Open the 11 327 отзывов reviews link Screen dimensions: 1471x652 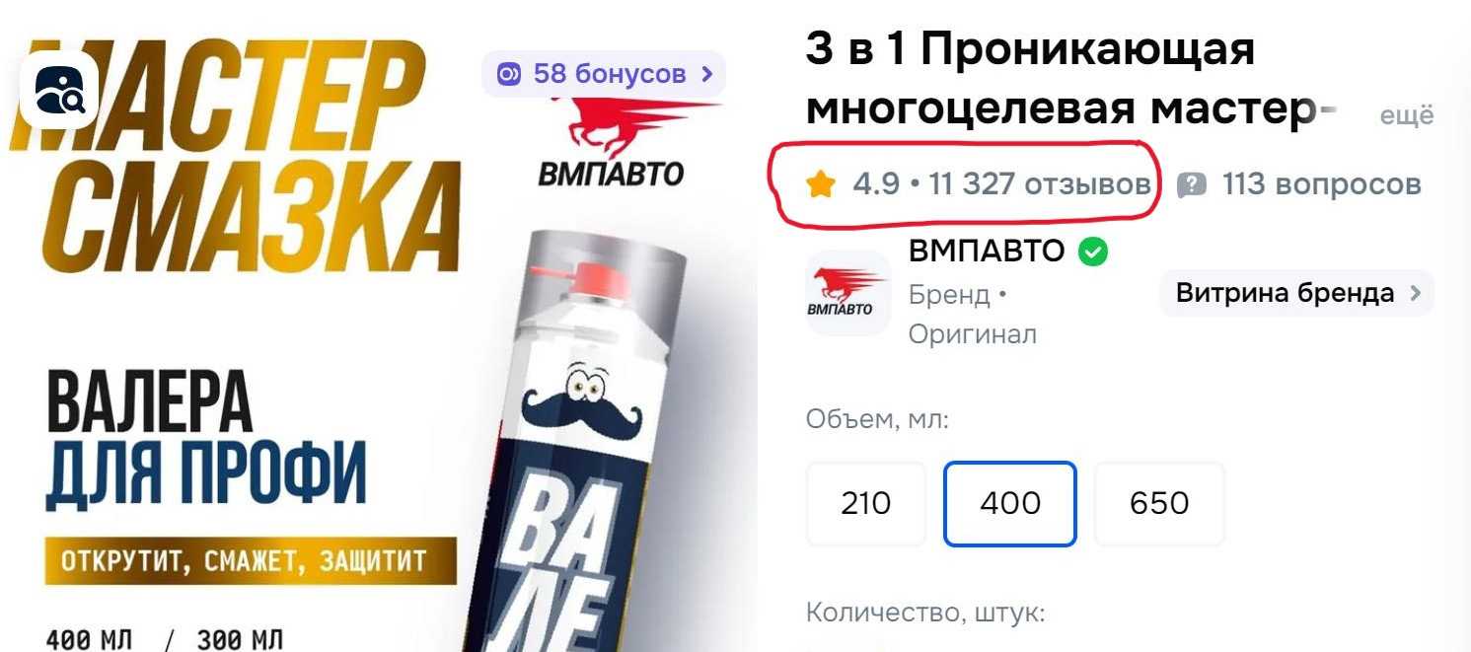coord(1040,184)
